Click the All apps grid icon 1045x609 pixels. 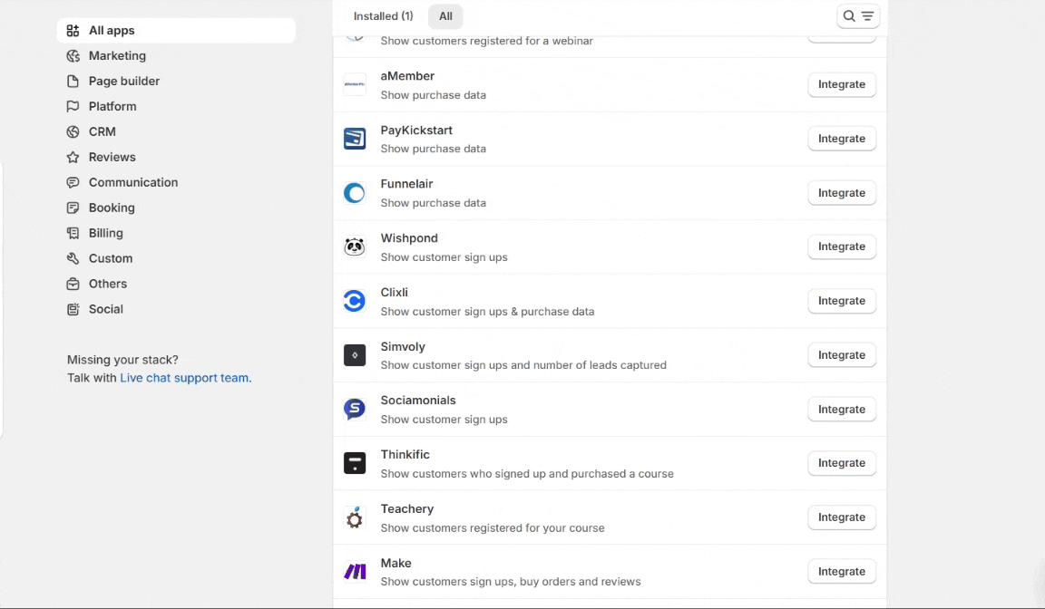[73, 31]
